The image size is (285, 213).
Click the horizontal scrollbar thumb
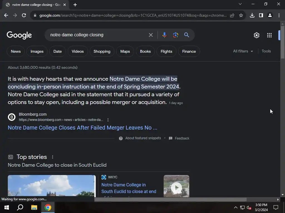click(170, 199)
